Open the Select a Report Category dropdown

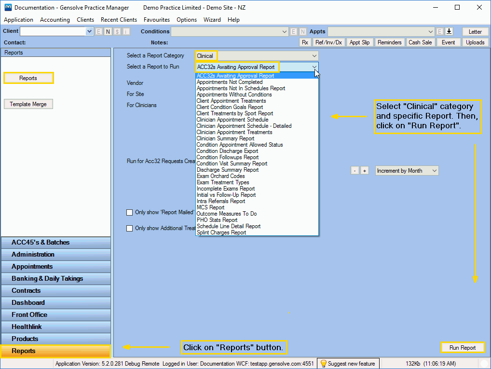coord(314,56)
